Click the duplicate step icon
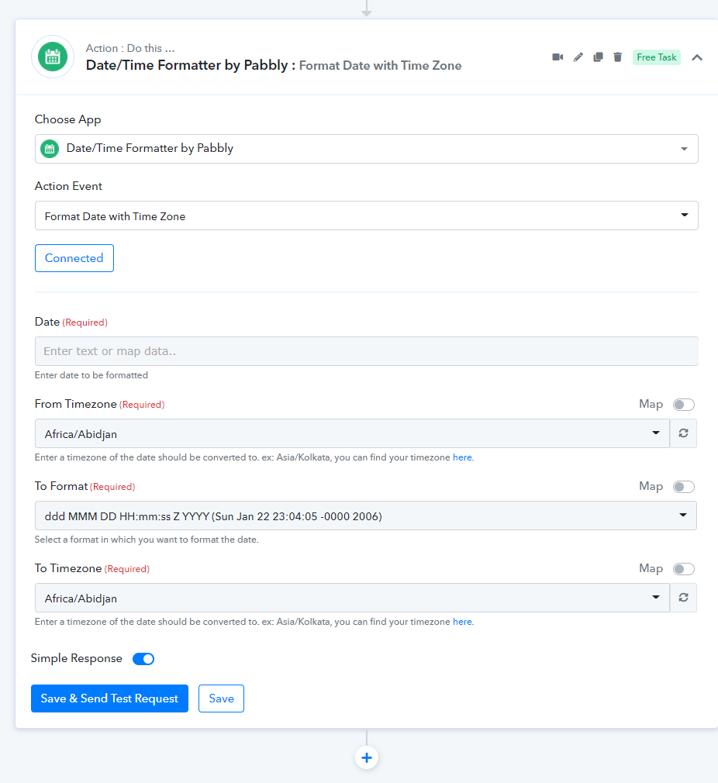The width and height of the screenshot is (718, 783). (598, 57)
